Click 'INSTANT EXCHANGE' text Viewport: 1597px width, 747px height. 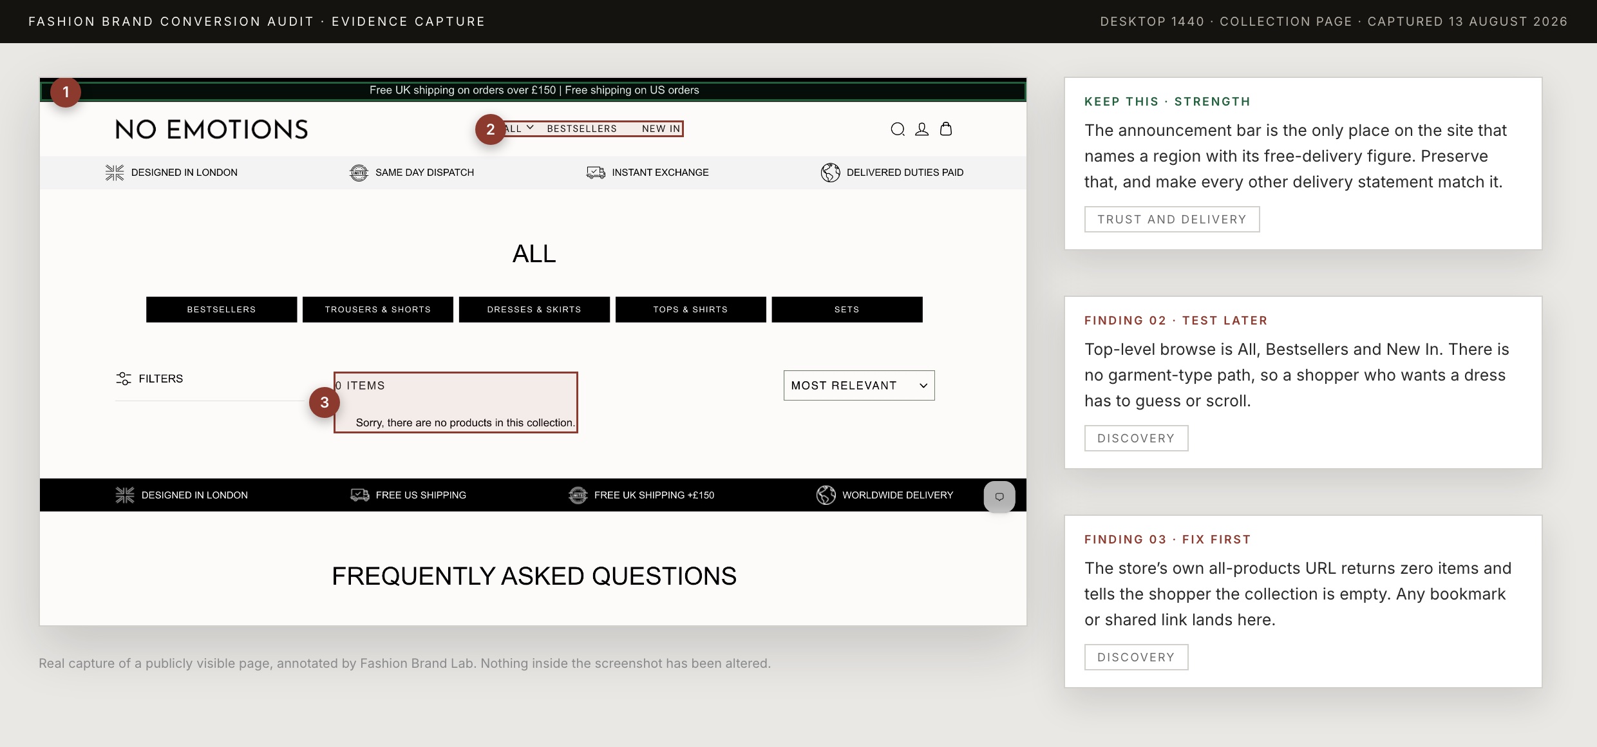[x=661, y=173]
